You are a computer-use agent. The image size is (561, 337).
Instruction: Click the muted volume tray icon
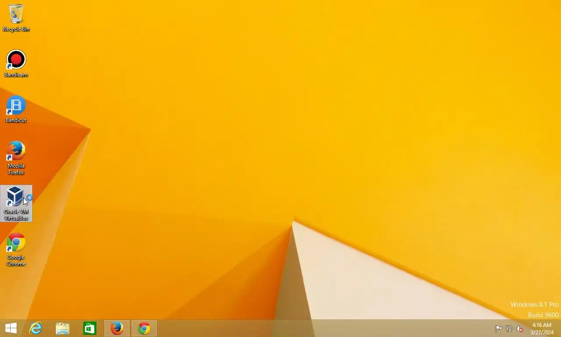coord(520,329)
